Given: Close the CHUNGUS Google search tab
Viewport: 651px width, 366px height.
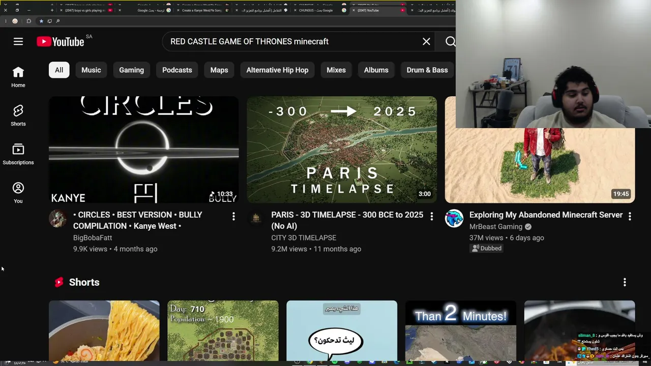Looking at the screenshot, I should tap(295, 10).
